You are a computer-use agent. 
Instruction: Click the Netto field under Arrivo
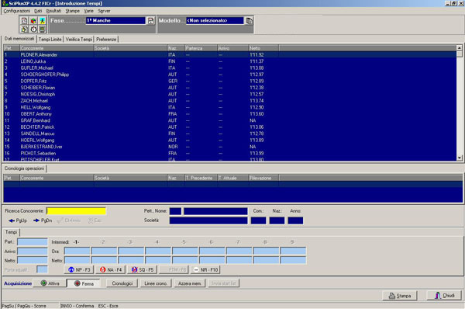click(x=33, y=261)
